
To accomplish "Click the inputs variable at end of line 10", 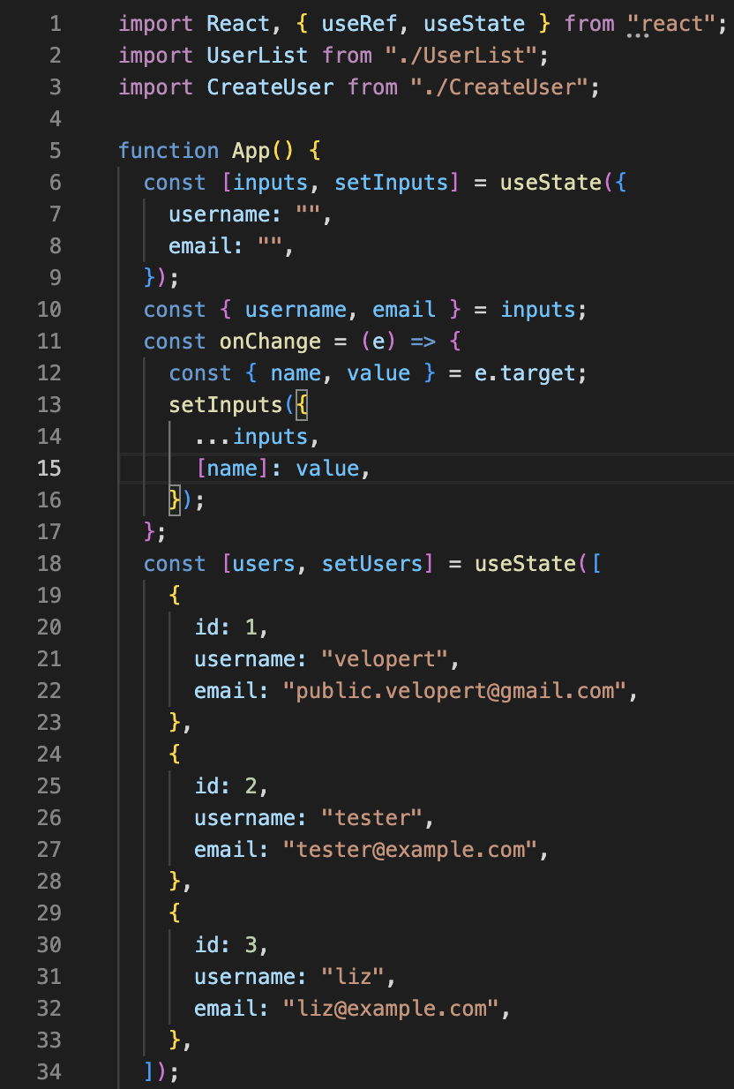I will 538,310.
